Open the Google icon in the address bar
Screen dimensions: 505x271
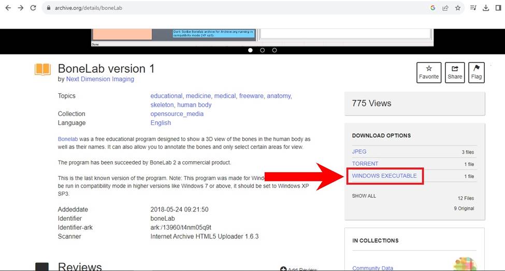[432, 8]
